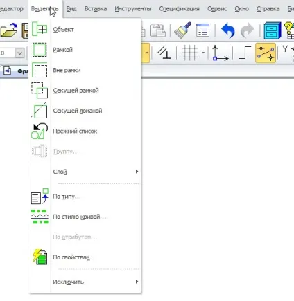Open the Сервис menu

pyautogui.click(x=217, y=9)
